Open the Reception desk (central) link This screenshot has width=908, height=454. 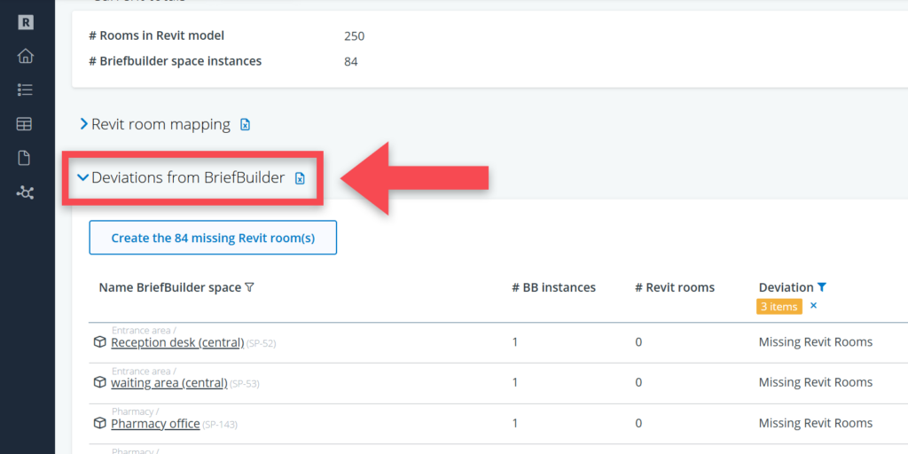(176, 342)
